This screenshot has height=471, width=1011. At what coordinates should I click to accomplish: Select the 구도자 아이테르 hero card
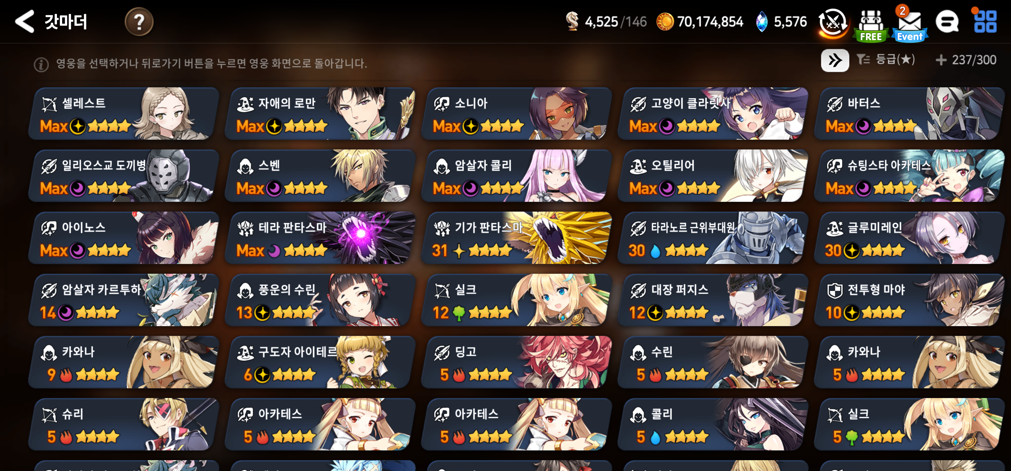pyautogui.click(x=320, y=362)
